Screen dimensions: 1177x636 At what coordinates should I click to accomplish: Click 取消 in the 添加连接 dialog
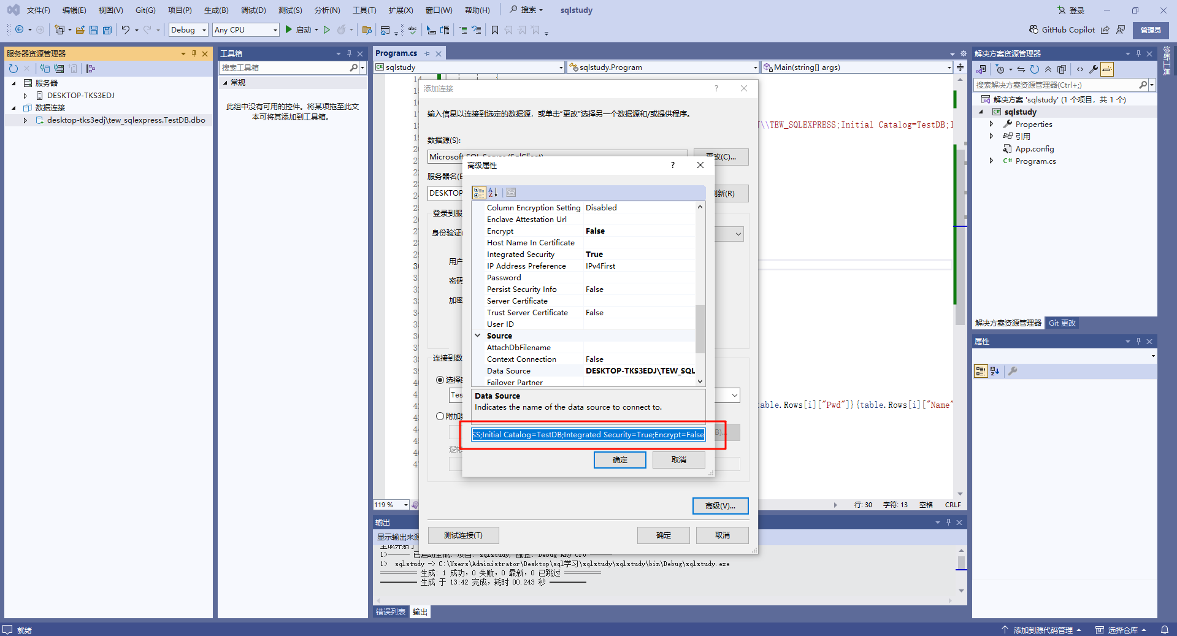pos(722,535)
